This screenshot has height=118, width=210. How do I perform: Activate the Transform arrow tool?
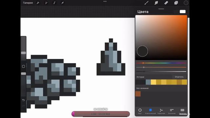(62, 3)
